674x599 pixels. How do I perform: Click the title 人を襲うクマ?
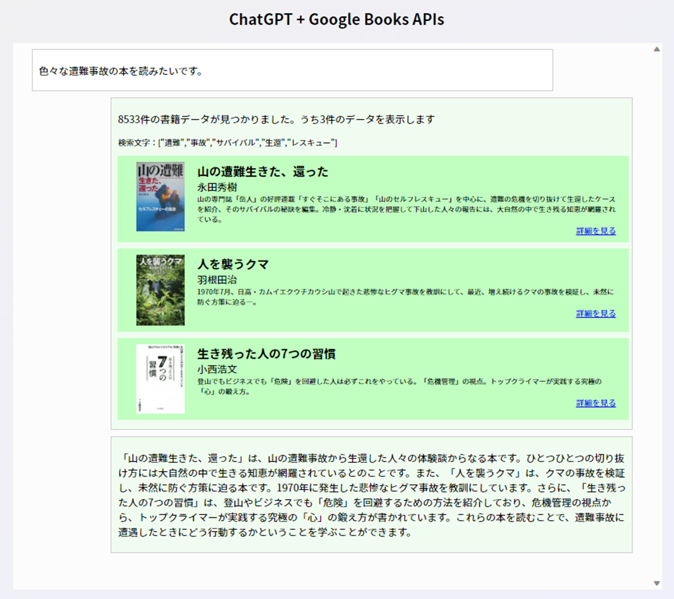[x=233, y=264]
